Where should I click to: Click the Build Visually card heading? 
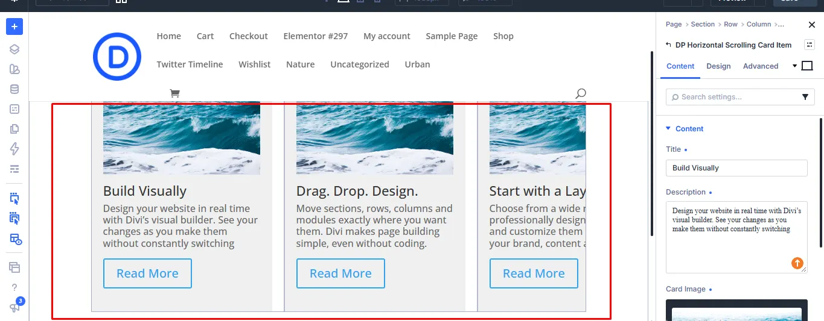click(145, 192)
